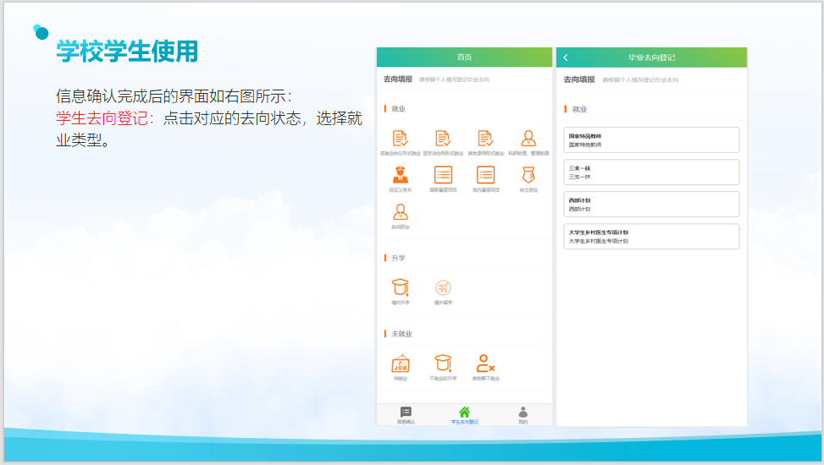Click 待就业 JOB sign icon

click(x=401, y=364)
